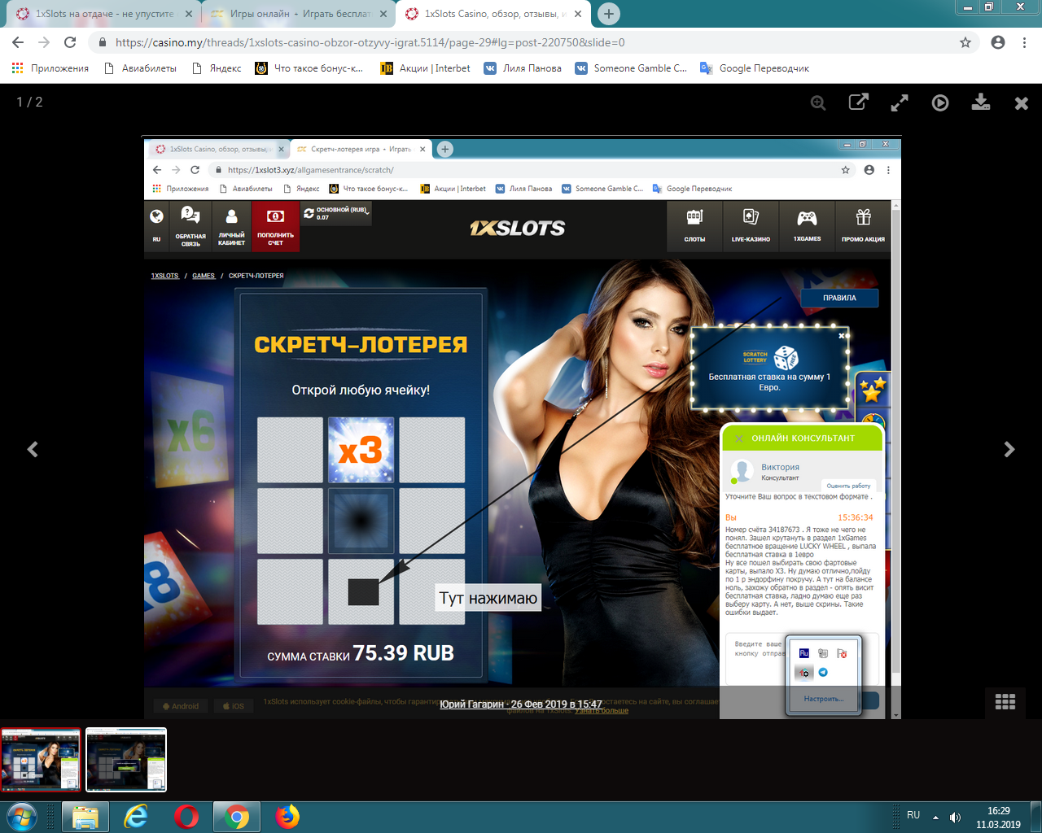Go to the next image in the lightbox
The image size is (1042, 833).
1009,449
